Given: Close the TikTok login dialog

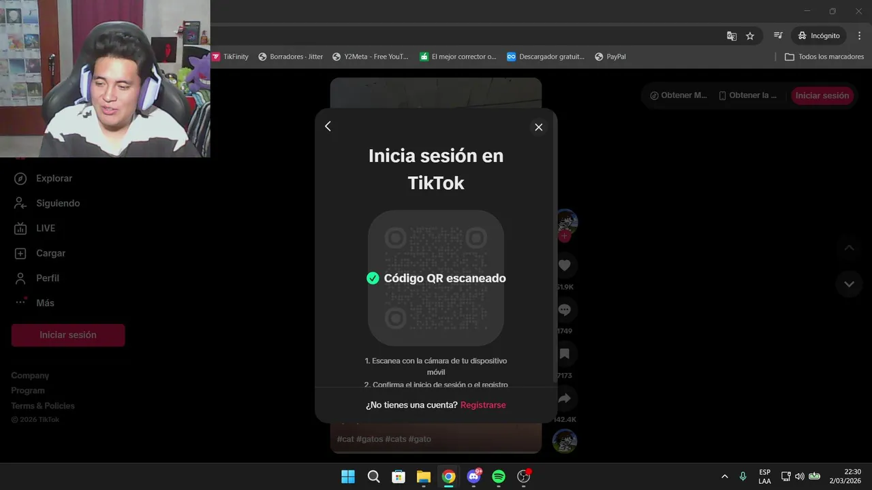Looking at the screenshot, I should point(539,127).
